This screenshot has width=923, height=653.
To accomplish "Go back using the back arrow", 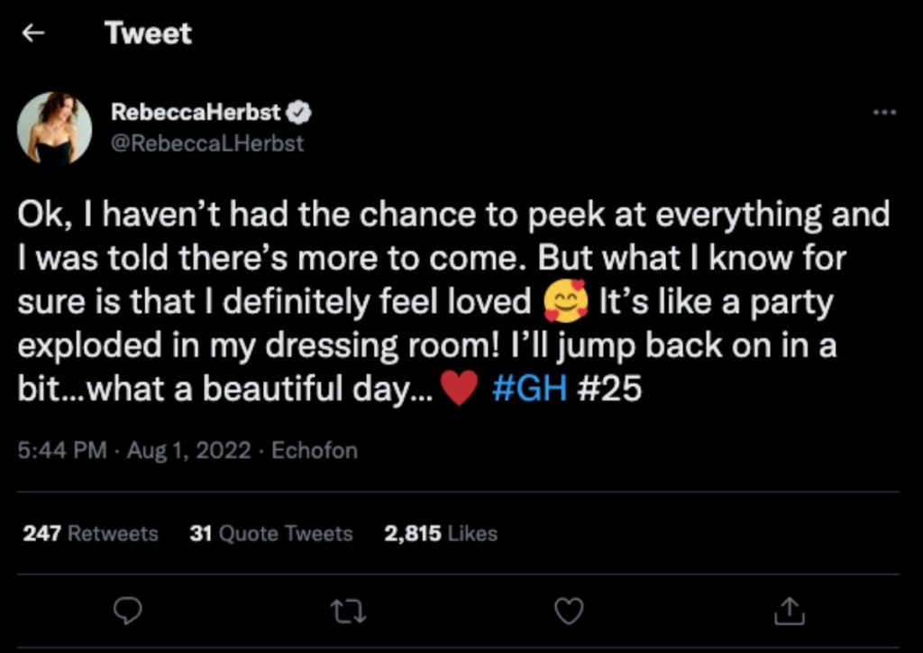I will click(33, 33).
